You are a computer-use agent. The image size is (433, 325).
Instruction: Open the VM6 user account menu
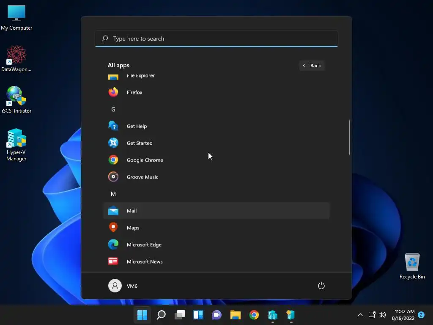pos(123,286)
